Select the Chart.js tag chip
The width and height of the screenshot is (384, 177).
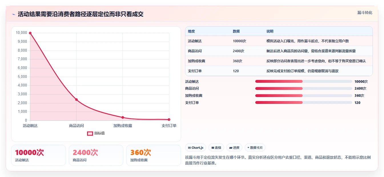196,148
